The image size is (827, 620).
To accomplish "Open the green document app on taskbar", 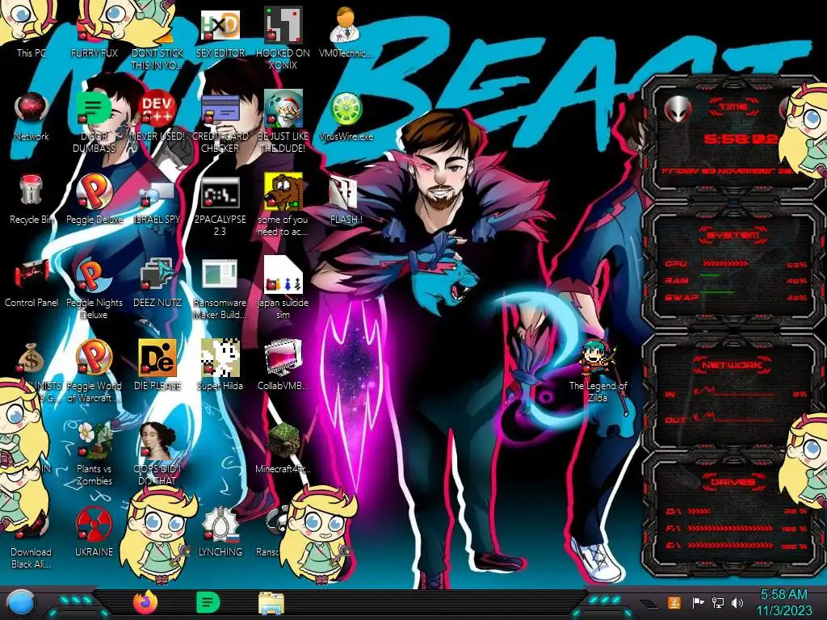I will pyautogui.click(x=208, y=602).
